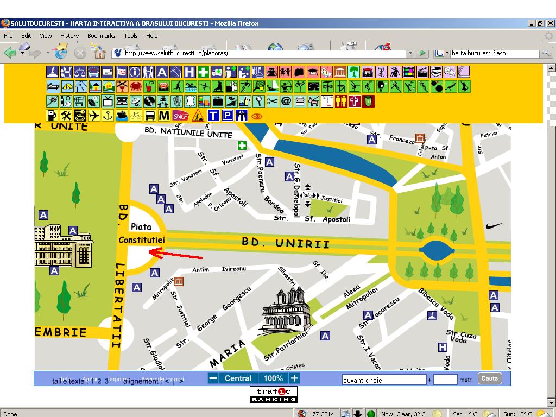Select the swimming pool icon

(191, 86)
